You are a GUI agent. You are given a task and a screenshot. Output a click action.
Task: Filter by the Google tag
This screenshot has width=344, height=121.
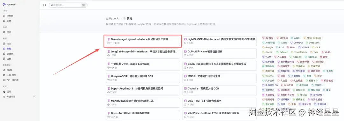tap(268, 47)
